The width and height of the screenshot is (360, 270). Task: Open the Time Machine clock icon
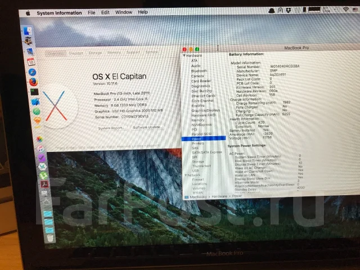point(336,10)
